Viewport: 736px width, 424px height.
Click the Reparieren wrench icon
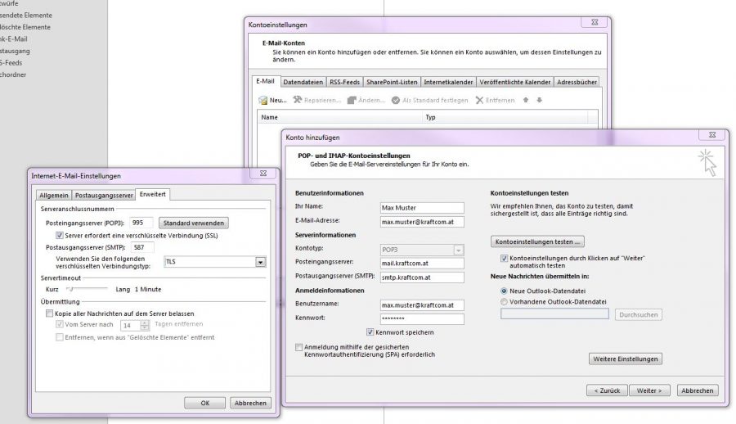297,100
